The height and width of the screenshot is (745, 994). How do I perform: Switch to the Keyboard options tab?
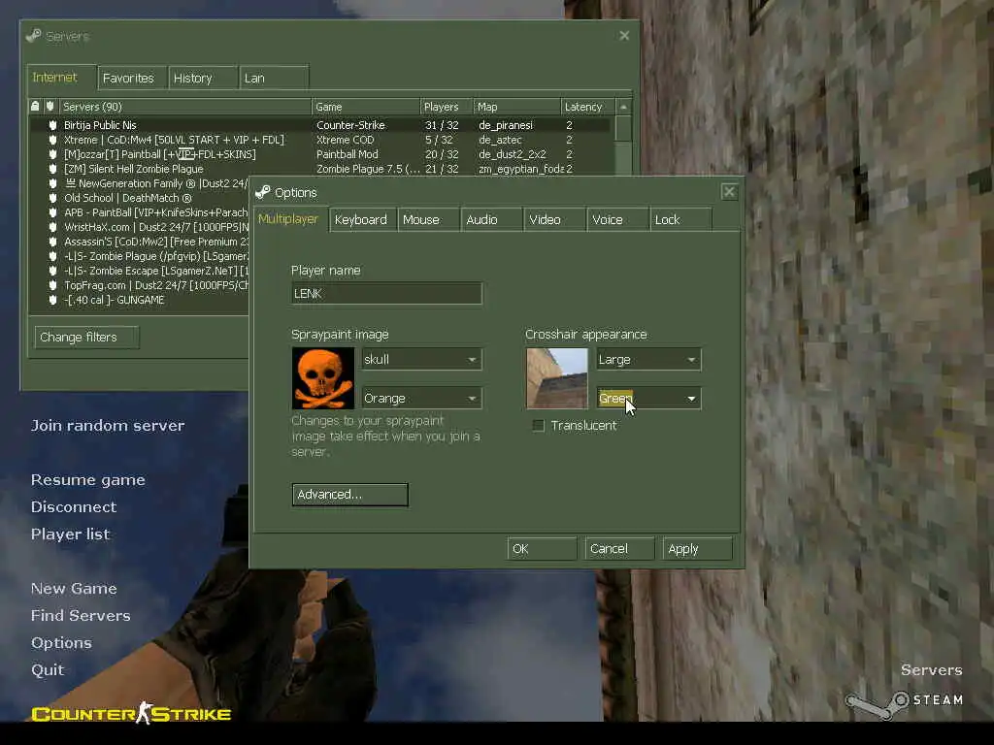pyautogui.click(x=362, y=219)
